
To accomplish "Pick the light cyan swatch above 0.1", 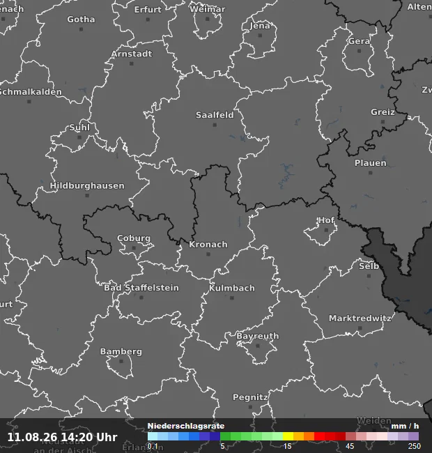I will [x=153, y=436].
